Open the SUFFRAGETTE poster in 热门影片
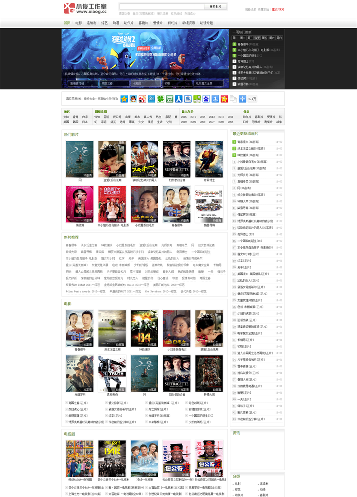The width and height of the screenshot is (357, 497). click(x=177, y=159)
